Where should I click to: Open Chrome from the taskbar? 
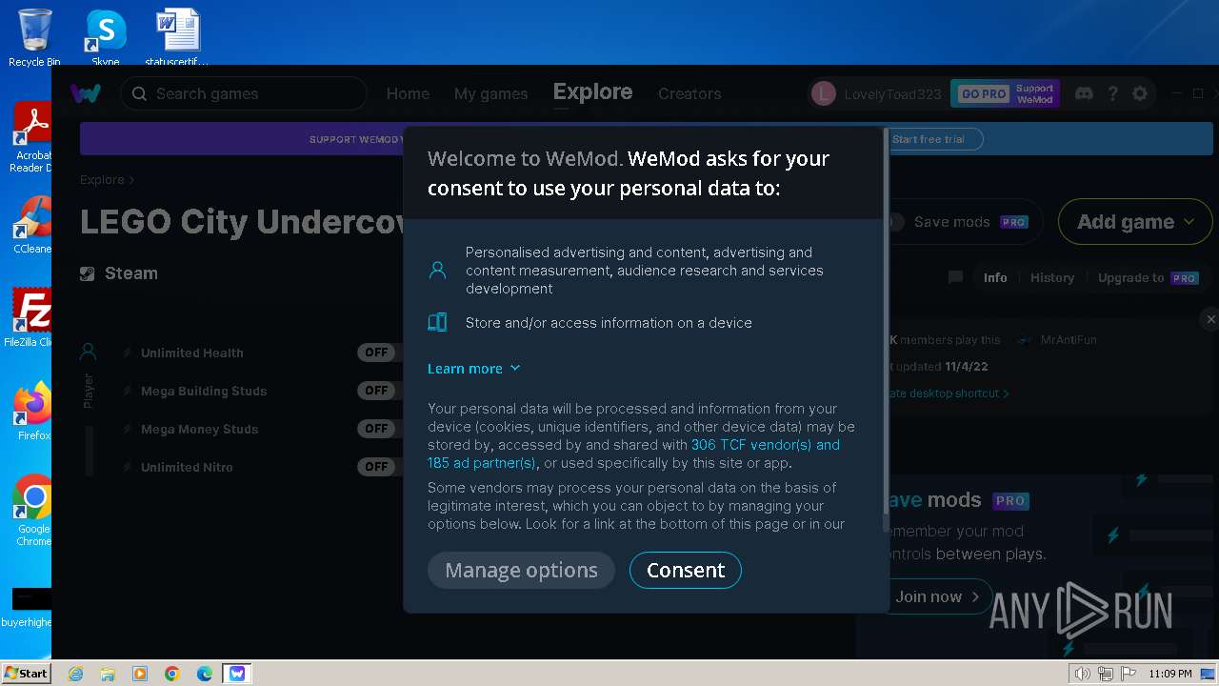tap(172, 674)
